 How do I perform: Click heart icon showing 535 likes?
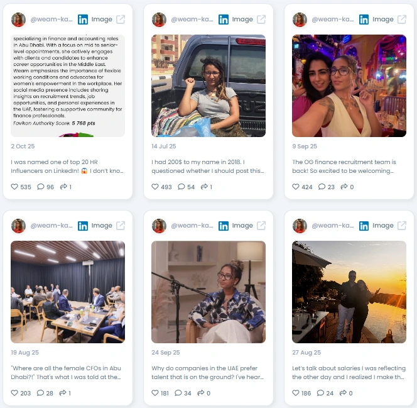tap(14, 187)
